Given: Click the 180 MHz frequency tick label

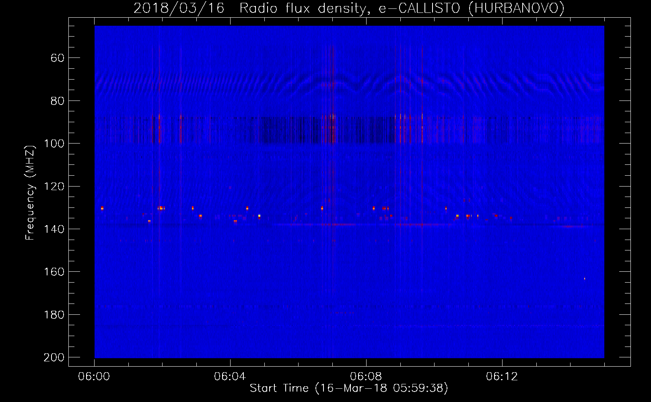Looking at the screenshot, I should 54,315.
